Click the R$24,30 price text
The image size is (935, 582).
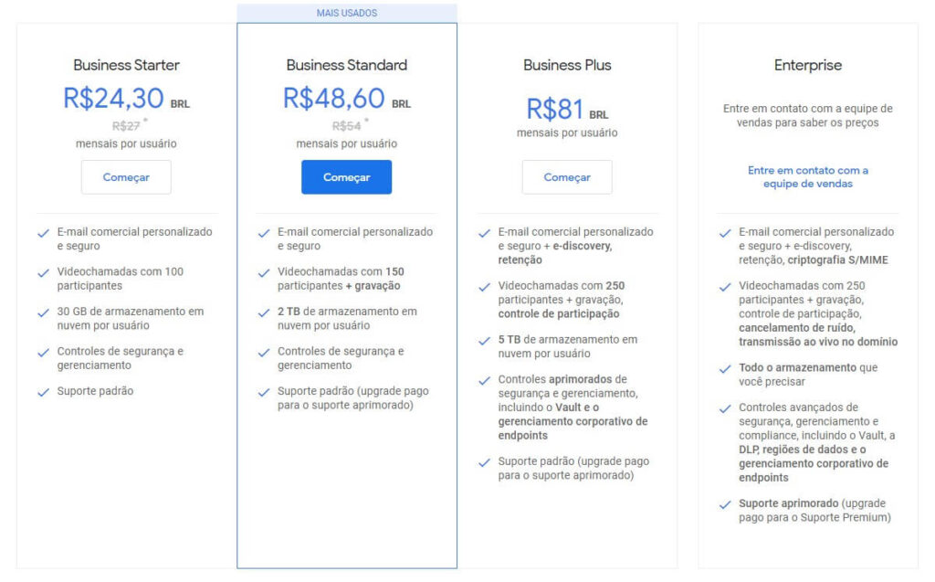[112, 97]
